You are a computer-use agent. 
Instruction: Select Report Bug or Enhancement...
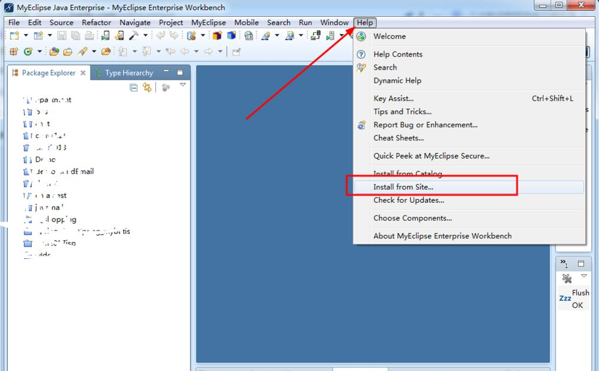tap(469, 125)
